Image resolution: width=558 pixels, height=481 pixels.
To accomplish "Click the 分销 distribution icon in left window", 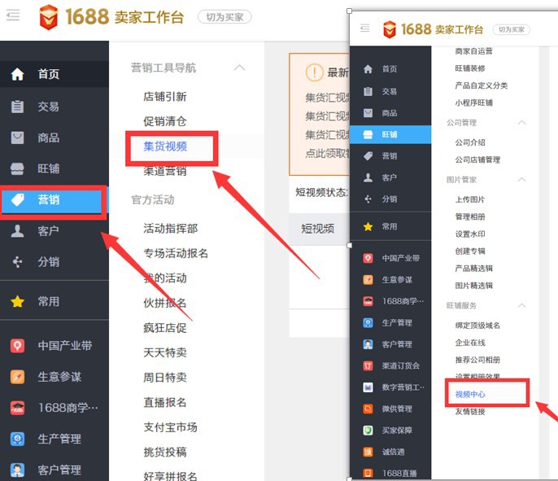I will tap(17, 262).
